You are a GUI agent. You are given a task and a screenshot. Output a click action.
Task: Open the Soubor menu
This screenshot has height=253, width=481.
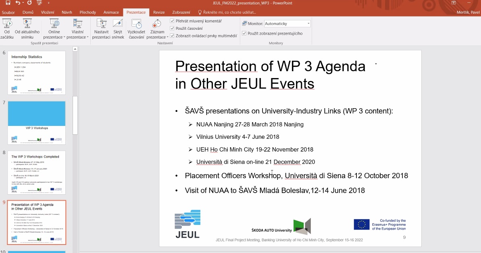click(x=8, y=12)
